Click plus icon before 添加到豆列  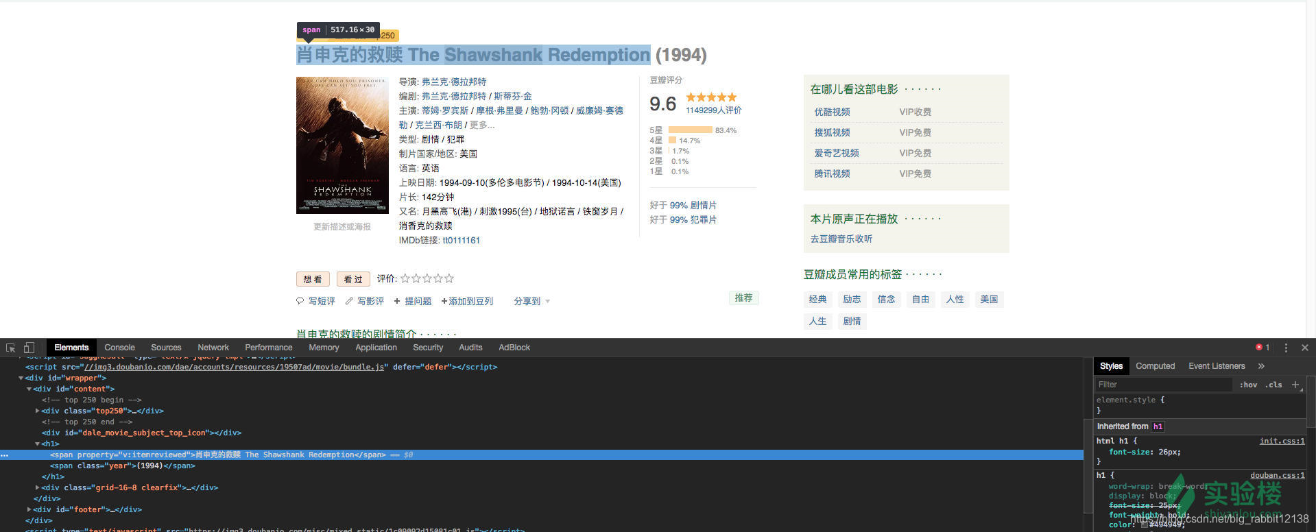444,301
